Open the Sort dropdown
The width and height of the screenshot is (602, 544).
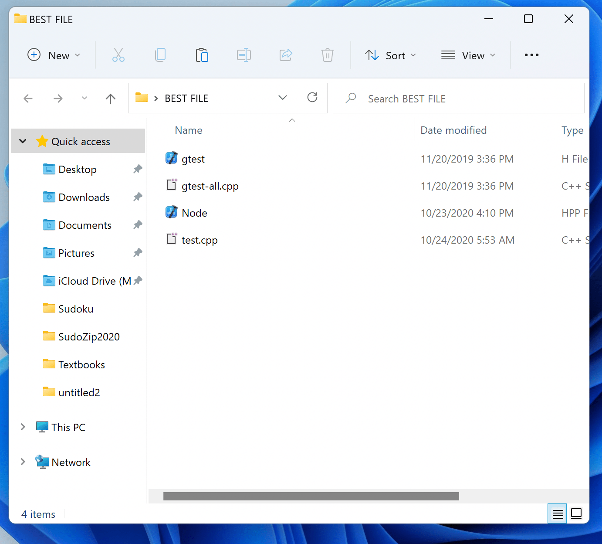pos(390,55)
